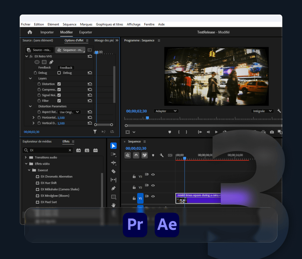Click the Feedback button

66,67
